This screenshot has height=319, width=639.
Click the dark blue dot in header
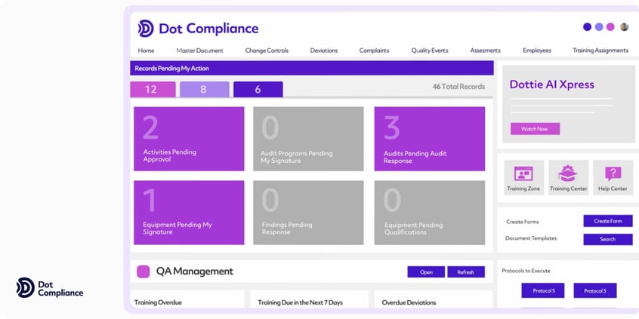tap(587, 27)
